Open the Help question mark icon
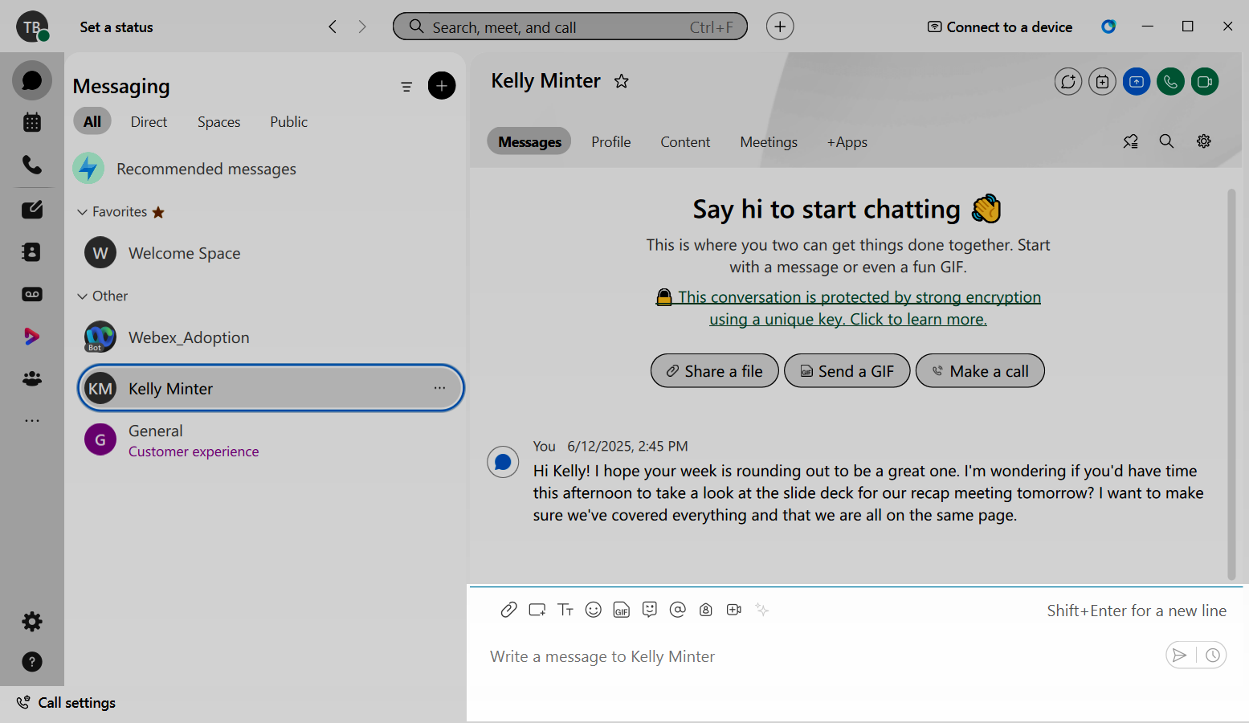The height and width of the screenshot is (723, 1249). click(32, 662)
